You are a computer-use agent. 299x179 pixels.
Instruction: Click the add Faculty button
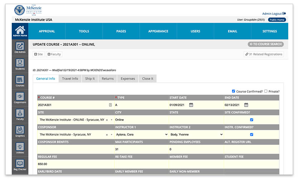54,54
